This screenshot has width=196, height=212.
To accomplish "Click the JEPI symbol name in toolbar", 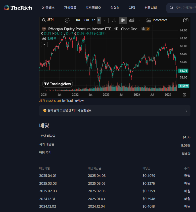I will pos(50,20).
